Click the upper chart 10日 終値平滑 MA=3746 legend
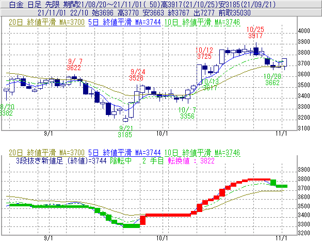This screenshot has height=245, width=322. (202, 22)
